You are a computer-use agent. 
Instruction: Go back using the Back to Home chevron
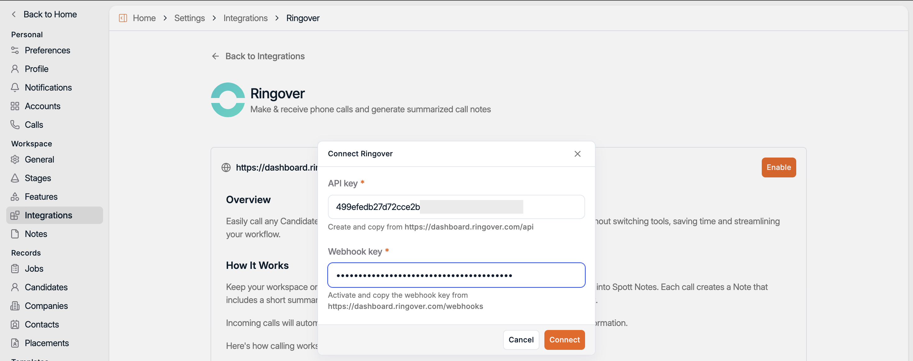click(14, 14)
